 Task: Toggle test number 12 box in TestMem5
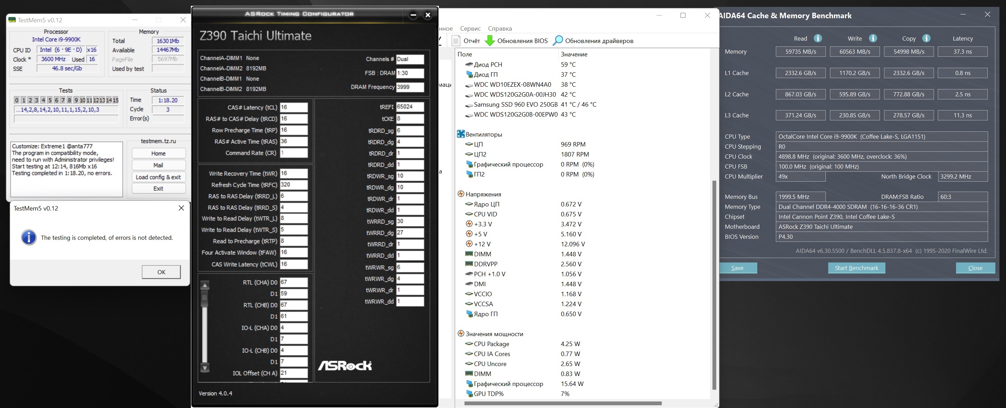coord(96,100)
